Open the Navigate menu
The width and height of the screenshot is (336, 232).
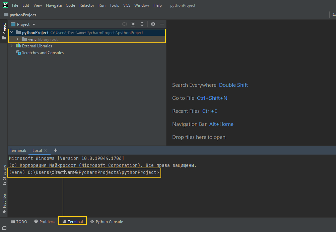point(54,5)
